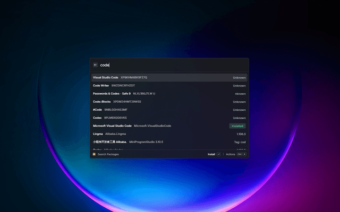Click the Enter key icon next to Install

(219, 154)
